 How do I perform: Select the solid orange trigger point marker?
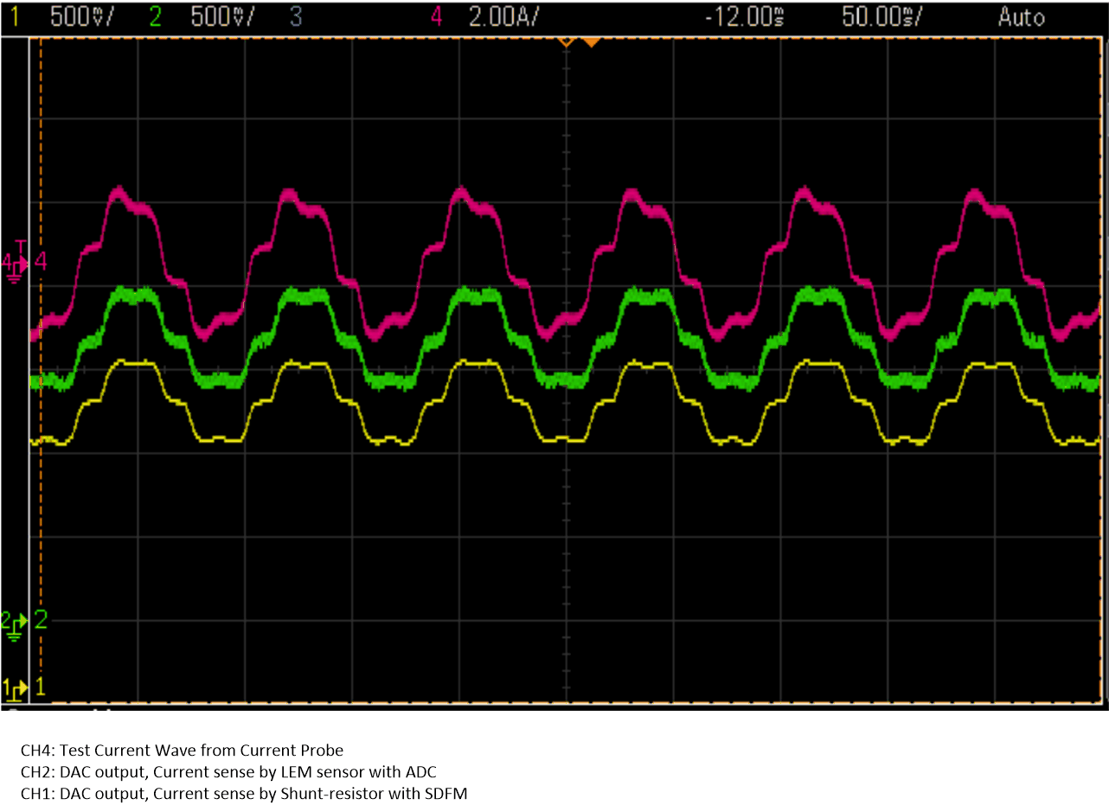pos(591,41)
